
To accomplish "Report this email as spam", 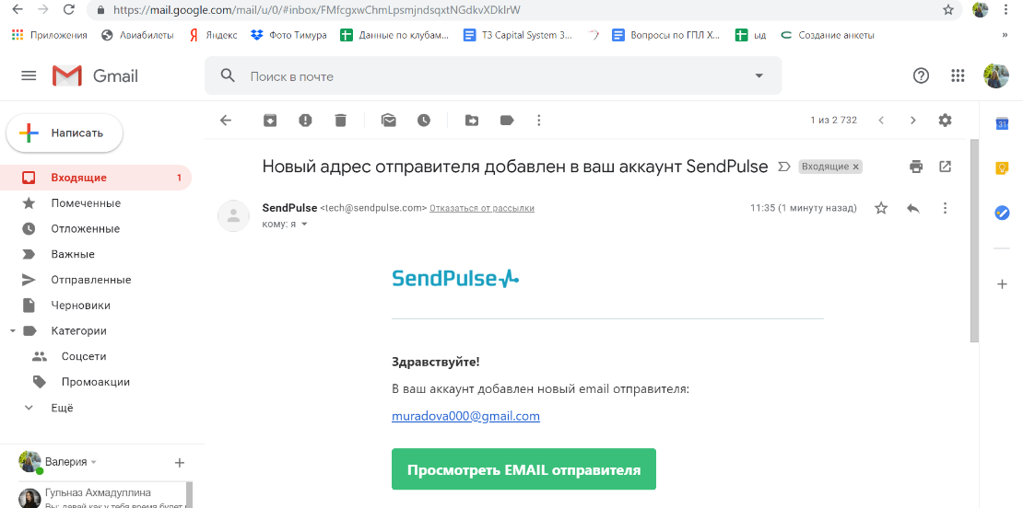I will pos(305,120).
